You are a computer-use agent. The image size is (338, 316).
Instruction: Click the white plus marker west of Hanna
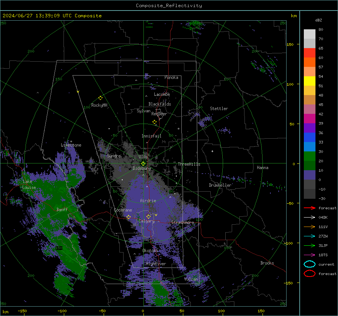point(212,151)
